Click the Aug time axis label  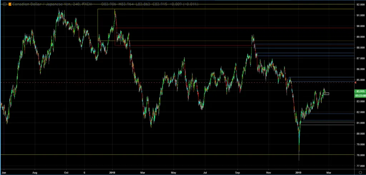pos(35,173)
